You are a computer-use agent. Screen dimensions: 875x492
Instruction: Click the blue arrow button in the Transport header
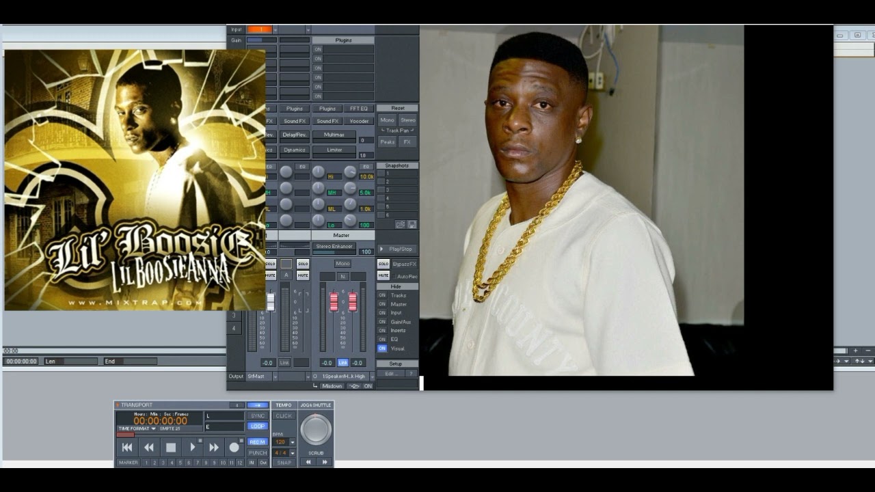click(x=258, y=405)
